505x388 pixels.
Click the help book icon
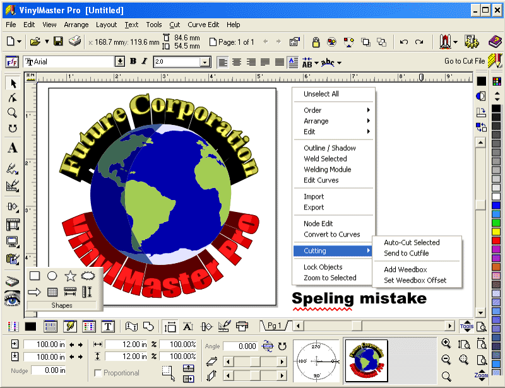coord(495,42)
